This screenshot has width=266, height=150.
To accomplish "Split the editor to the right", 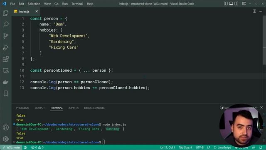I will (x=254, y=11).
